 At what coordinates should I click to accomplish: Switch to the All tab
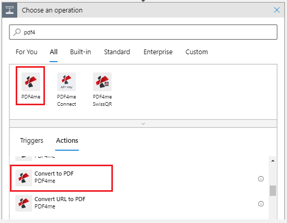(54, 52)
